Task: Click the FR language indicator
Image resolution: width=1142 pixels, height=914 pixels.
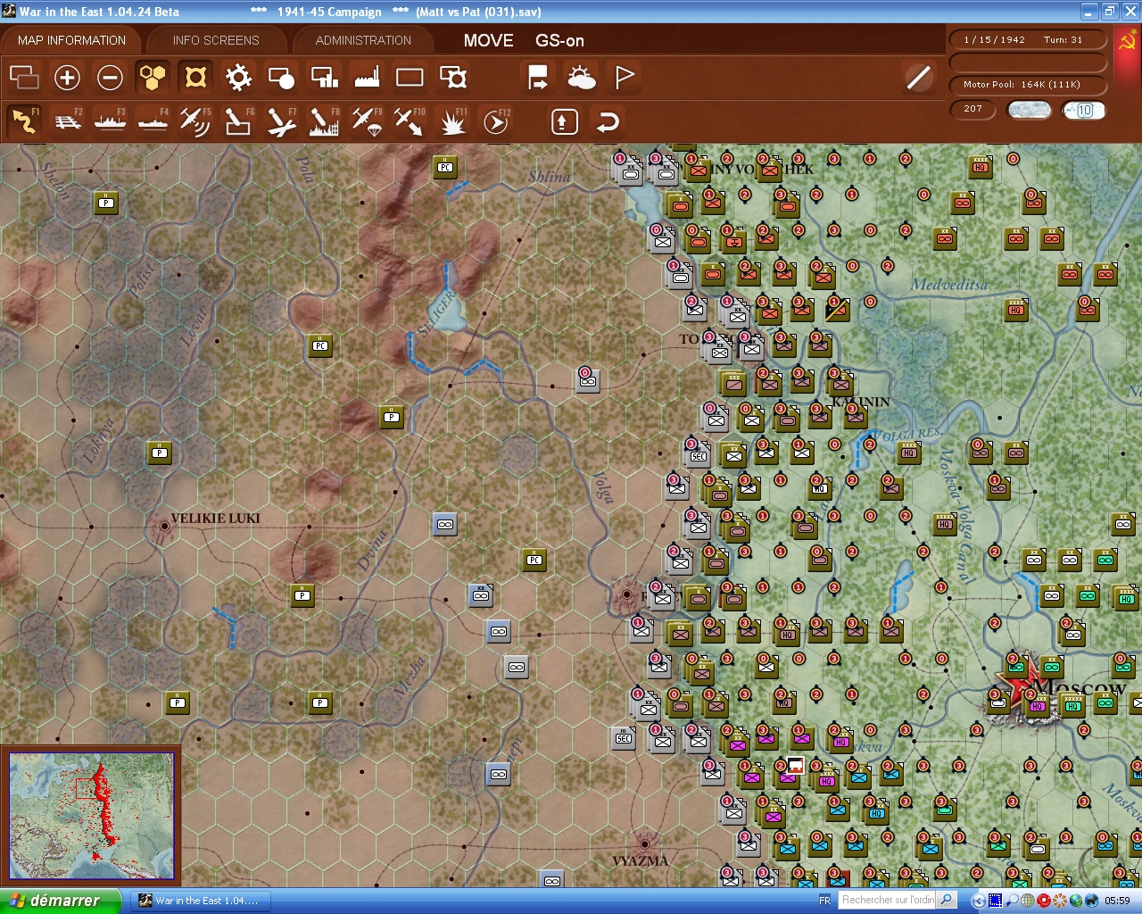Action: 824,901
